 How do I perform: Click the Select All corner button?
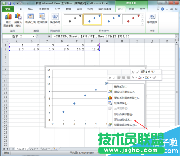pyautogui.click(x=6, y=41)
